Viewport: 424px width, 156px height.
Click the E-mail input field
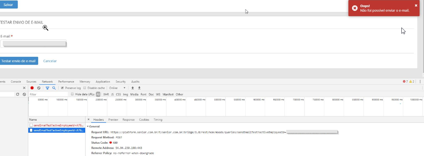point(34,43)
